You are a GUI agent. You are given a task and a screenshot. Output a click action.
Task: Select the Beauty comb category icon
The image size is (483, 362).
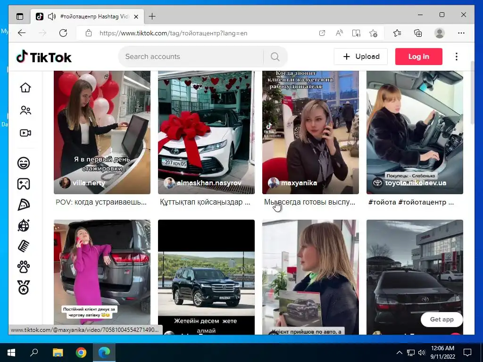pyautogui.click(x=24, y=246)
